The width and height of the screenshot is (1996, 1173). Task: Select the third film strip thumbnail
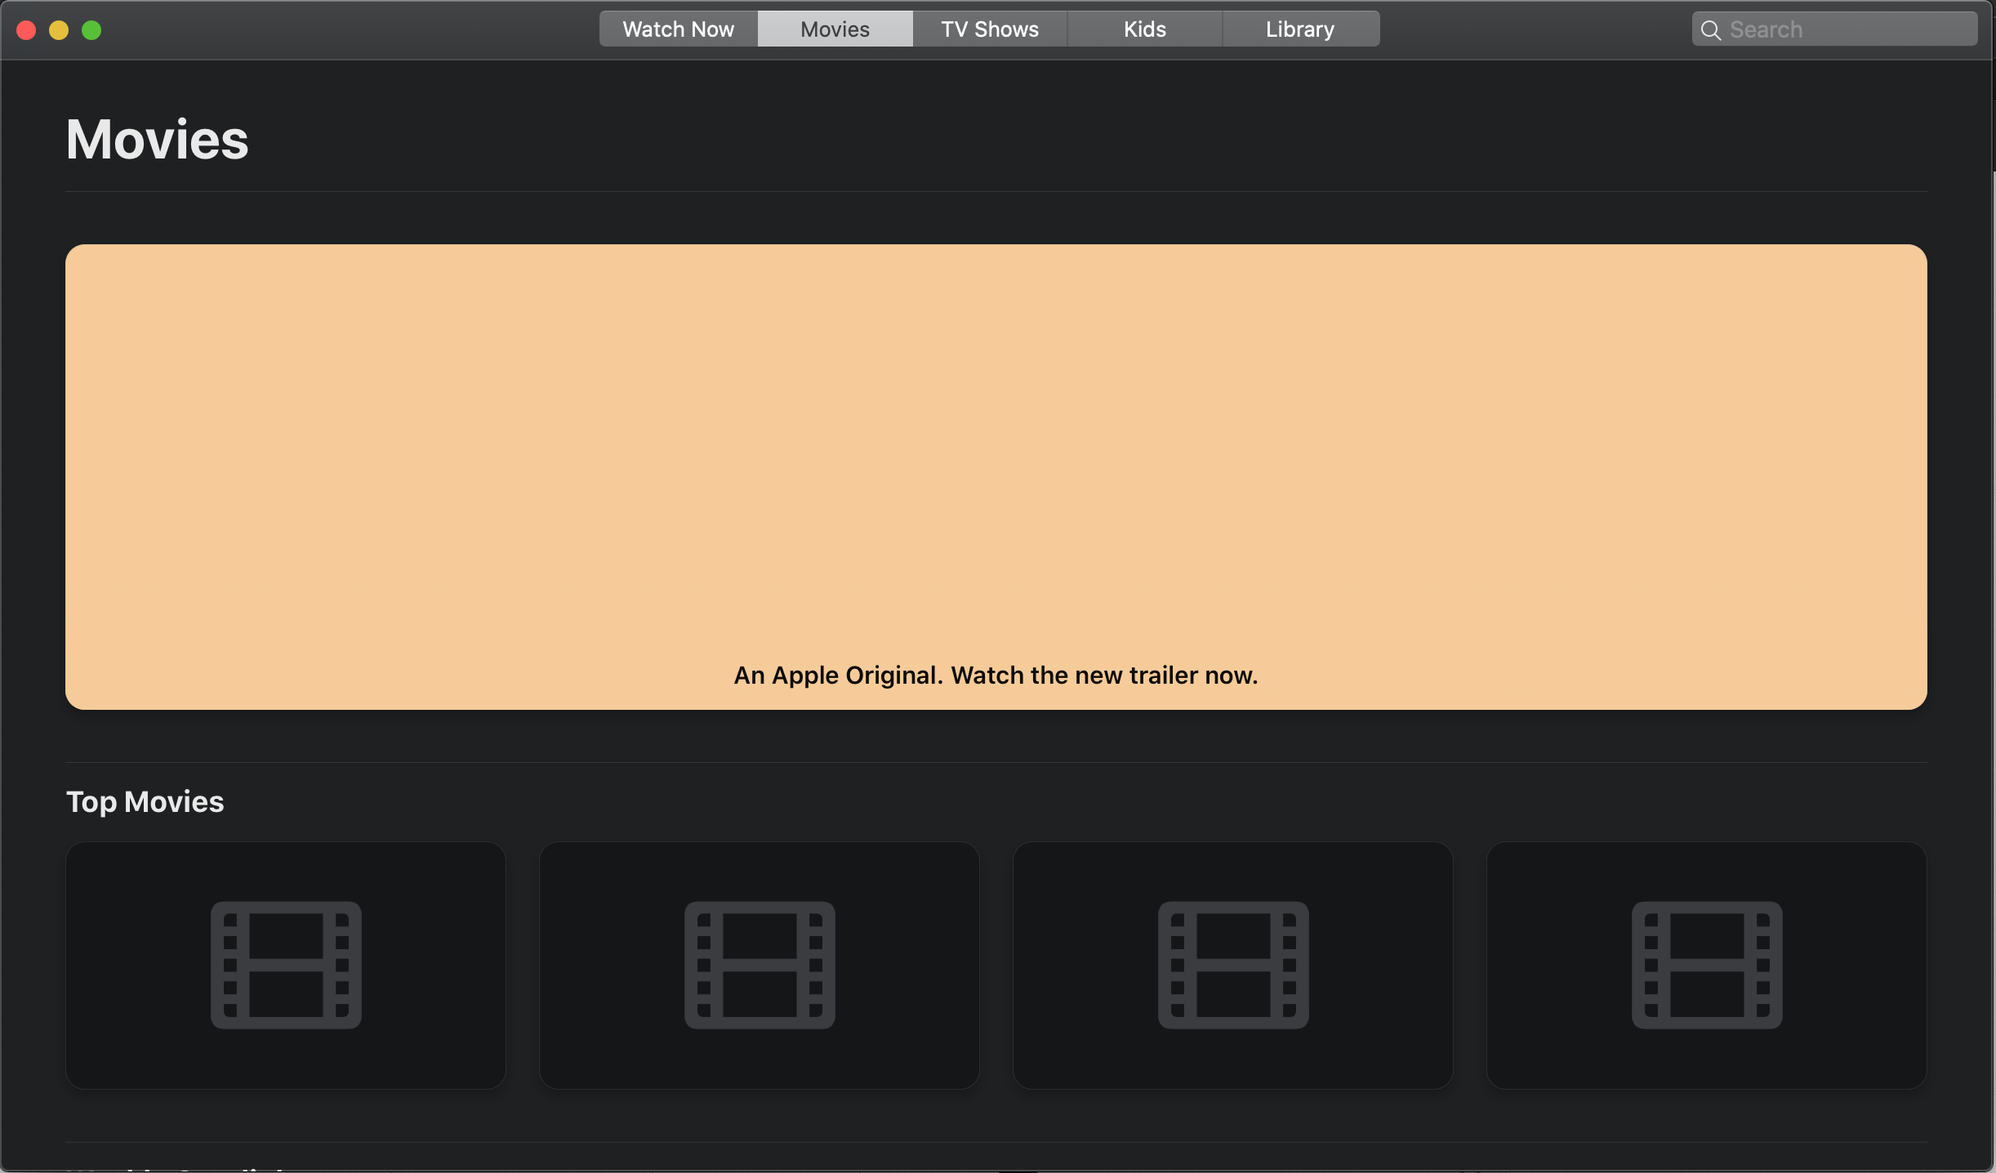1233,965
